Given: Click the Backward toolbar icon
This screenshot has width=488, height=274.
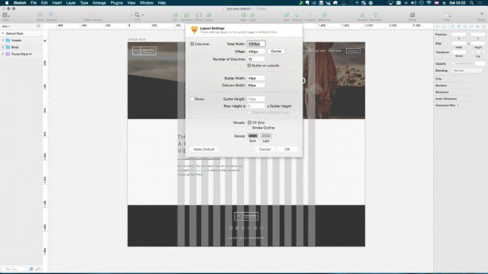Looking at the screenshot, I should coord(376,15).
